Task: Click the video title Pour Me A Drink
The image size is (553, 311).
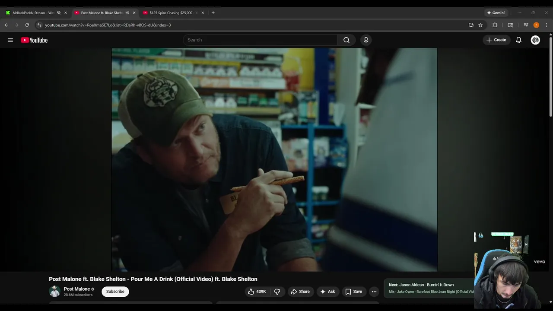Action: coord(153,279)
